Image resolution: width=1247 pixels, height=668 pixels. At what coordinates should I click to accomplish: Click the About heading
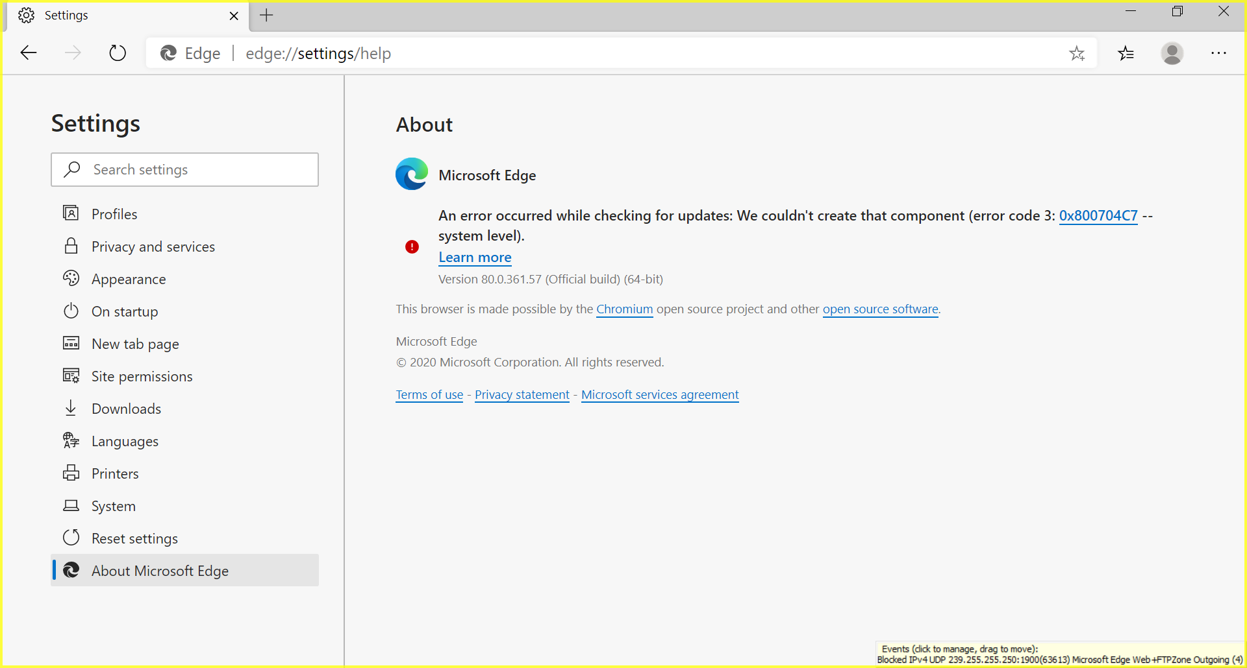click(x=424, y=125)
